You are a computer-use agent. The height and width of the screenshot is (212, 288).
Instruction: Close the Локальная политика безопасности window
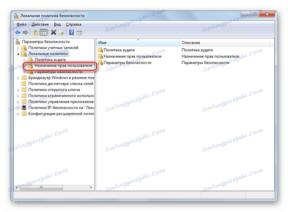267,14
